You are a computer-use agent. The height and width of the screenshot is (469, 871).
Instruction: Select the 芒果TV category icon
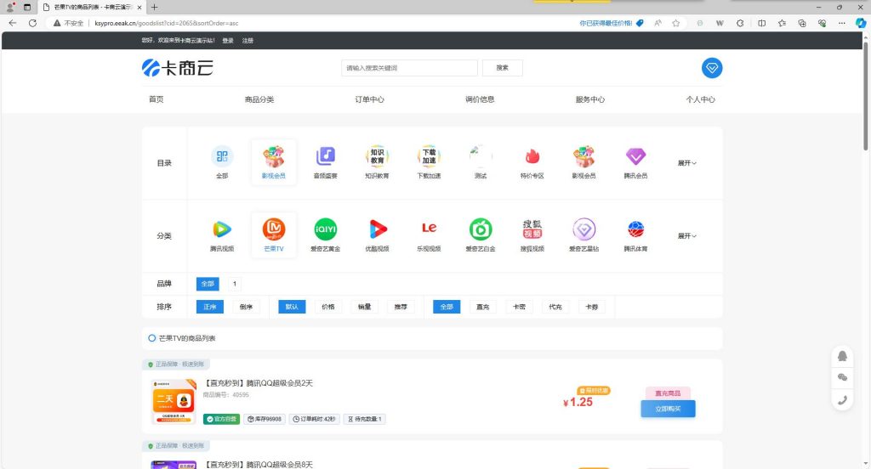(274, 229)
